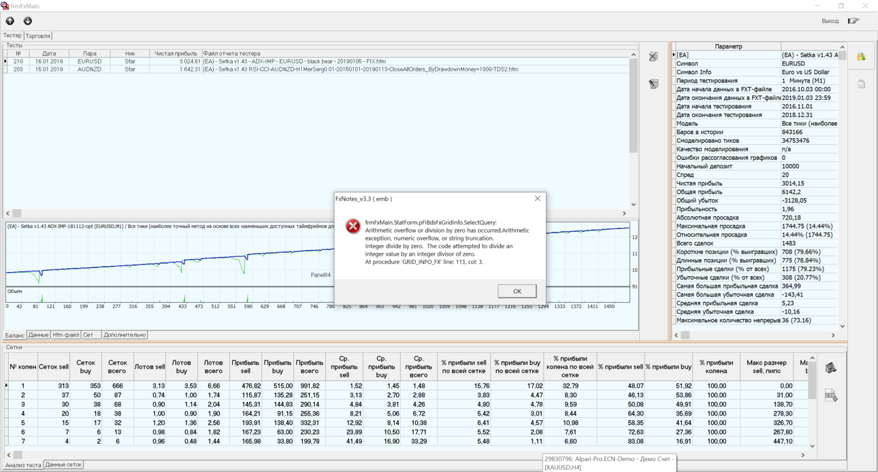
Task: Click the Ник column header in tests
Action: pyautogui.click(x=130, y=53)
